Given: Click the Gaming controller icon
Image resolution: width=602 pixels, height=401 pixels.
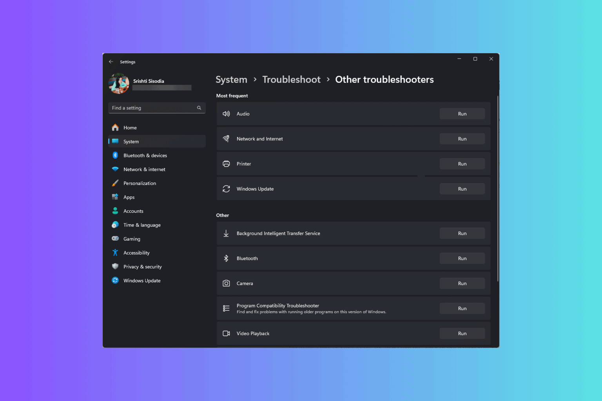Looking at the screenshot, I should 115,238.
